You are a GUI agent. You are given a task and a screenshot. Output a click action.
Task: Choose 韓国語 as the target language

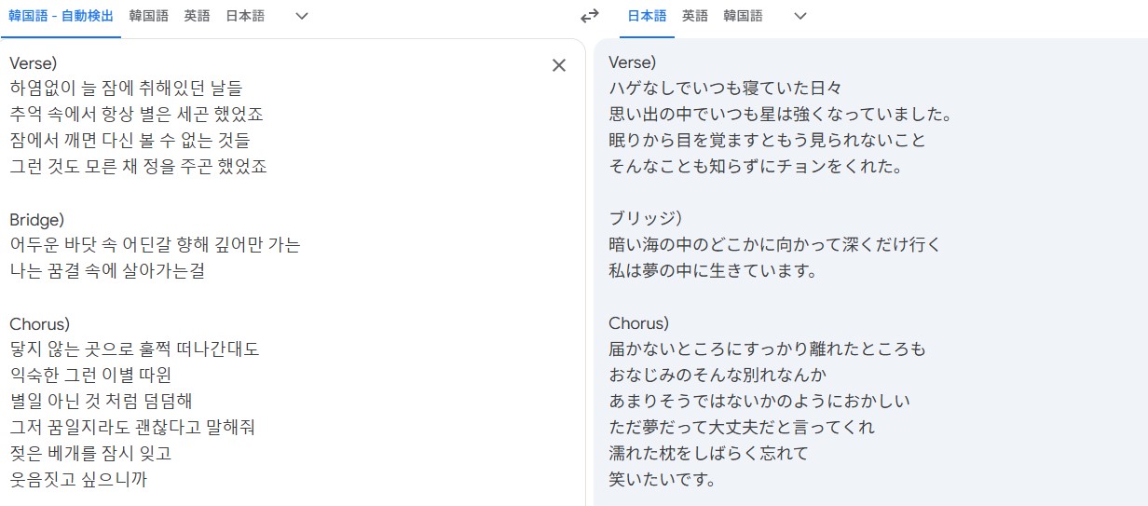[x=743, y=16]
